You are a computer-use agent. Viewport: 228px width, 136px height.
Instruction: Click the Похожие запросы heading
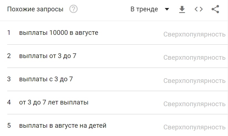pyautogui.click(x=35, y=9)
